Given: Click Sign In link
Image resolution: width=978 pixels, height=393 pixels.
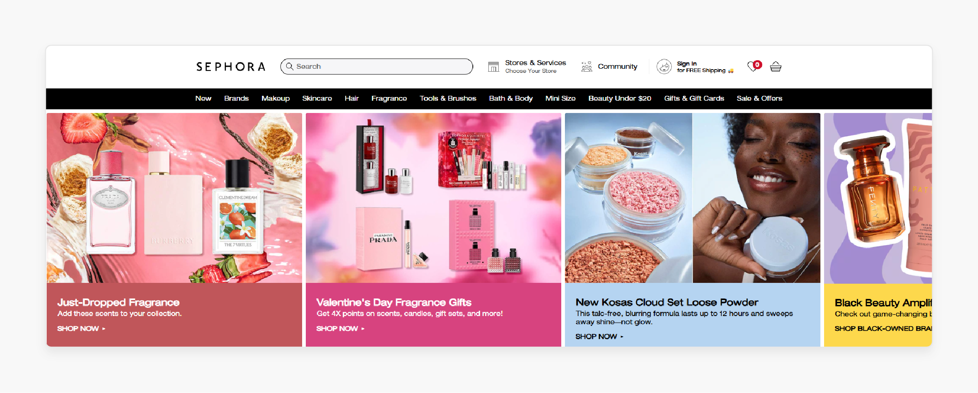Looking at the screenshot, I should (687, 63).
